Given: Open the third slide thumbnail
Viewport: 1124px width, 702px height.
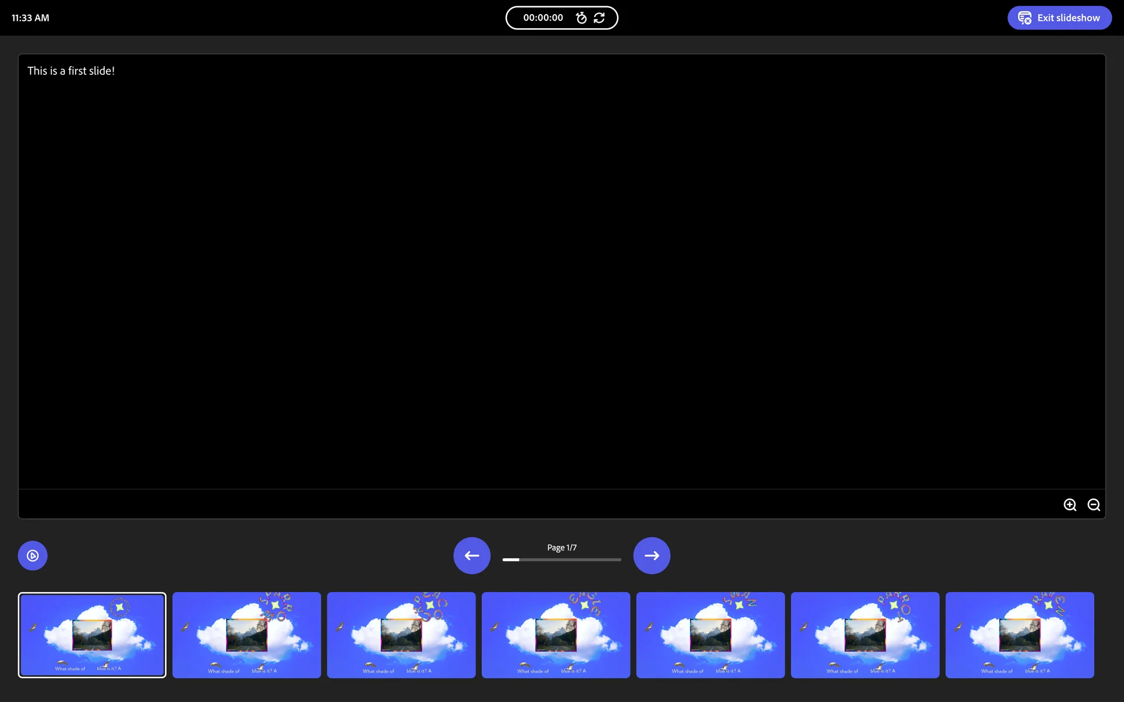Looking at the screenshot, I should tap(401, 635).
